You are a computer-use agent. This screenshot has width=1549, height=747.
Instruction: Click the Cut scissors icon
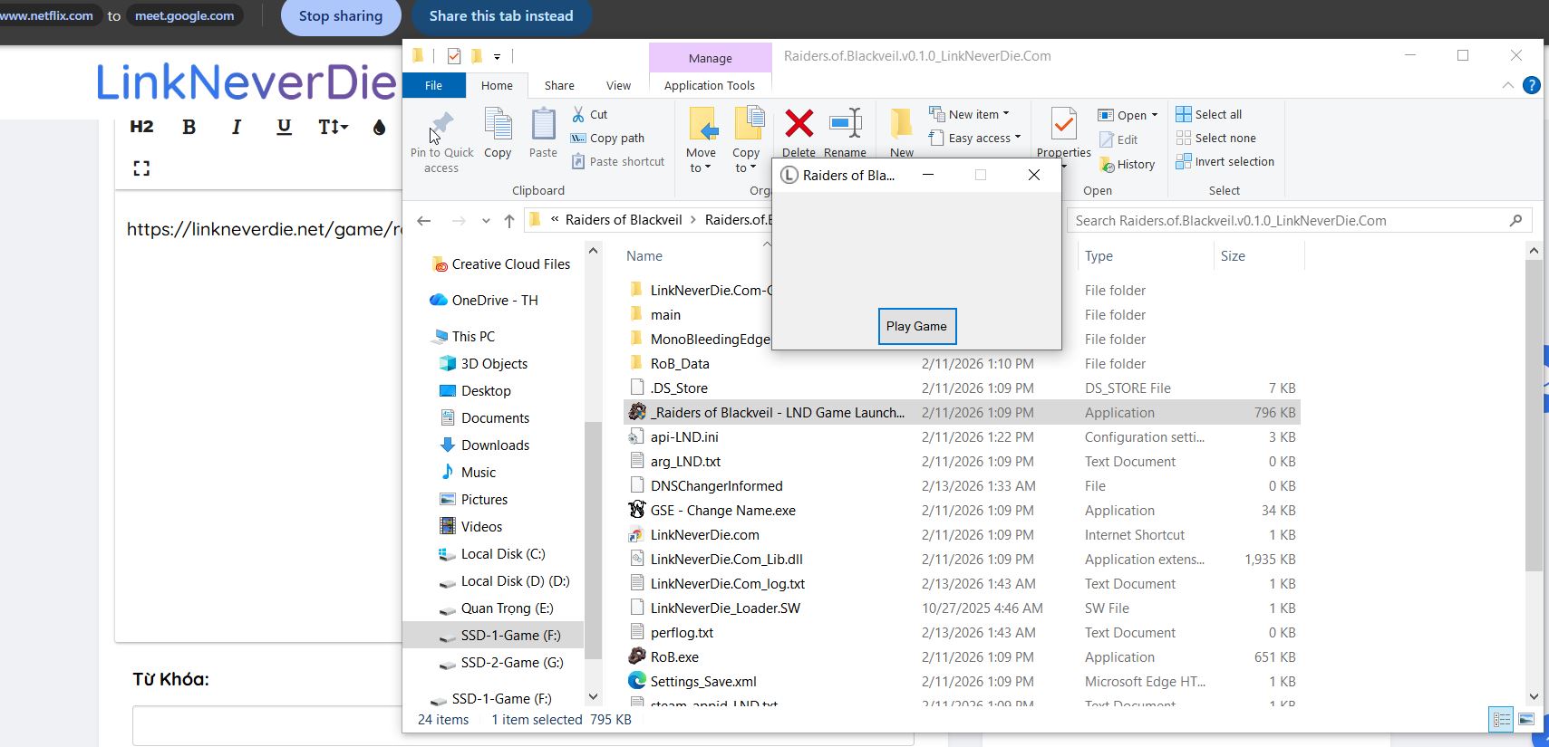click(578, 114)
